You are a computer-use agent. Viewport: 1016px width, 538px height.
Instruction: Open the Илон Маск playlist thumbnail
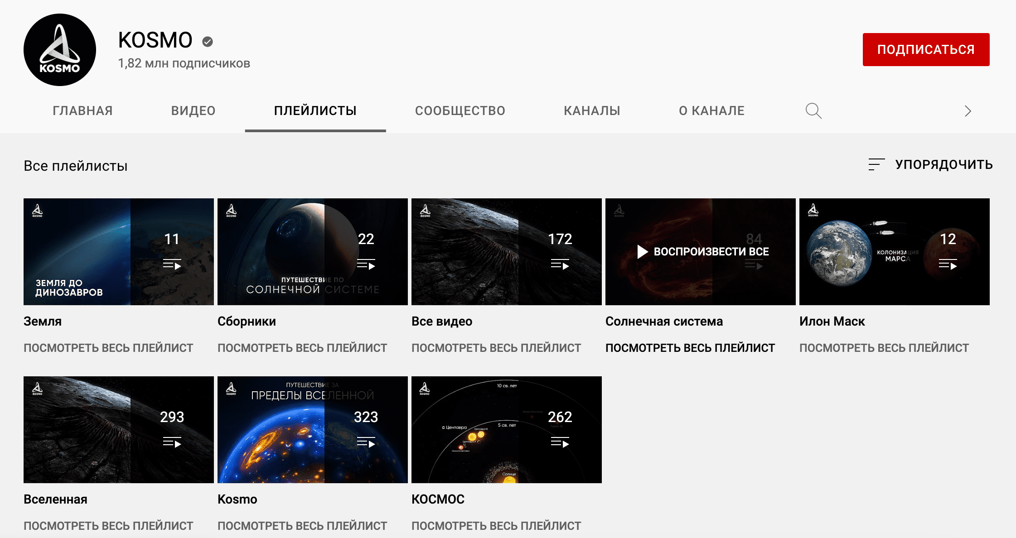coord(895,252)
